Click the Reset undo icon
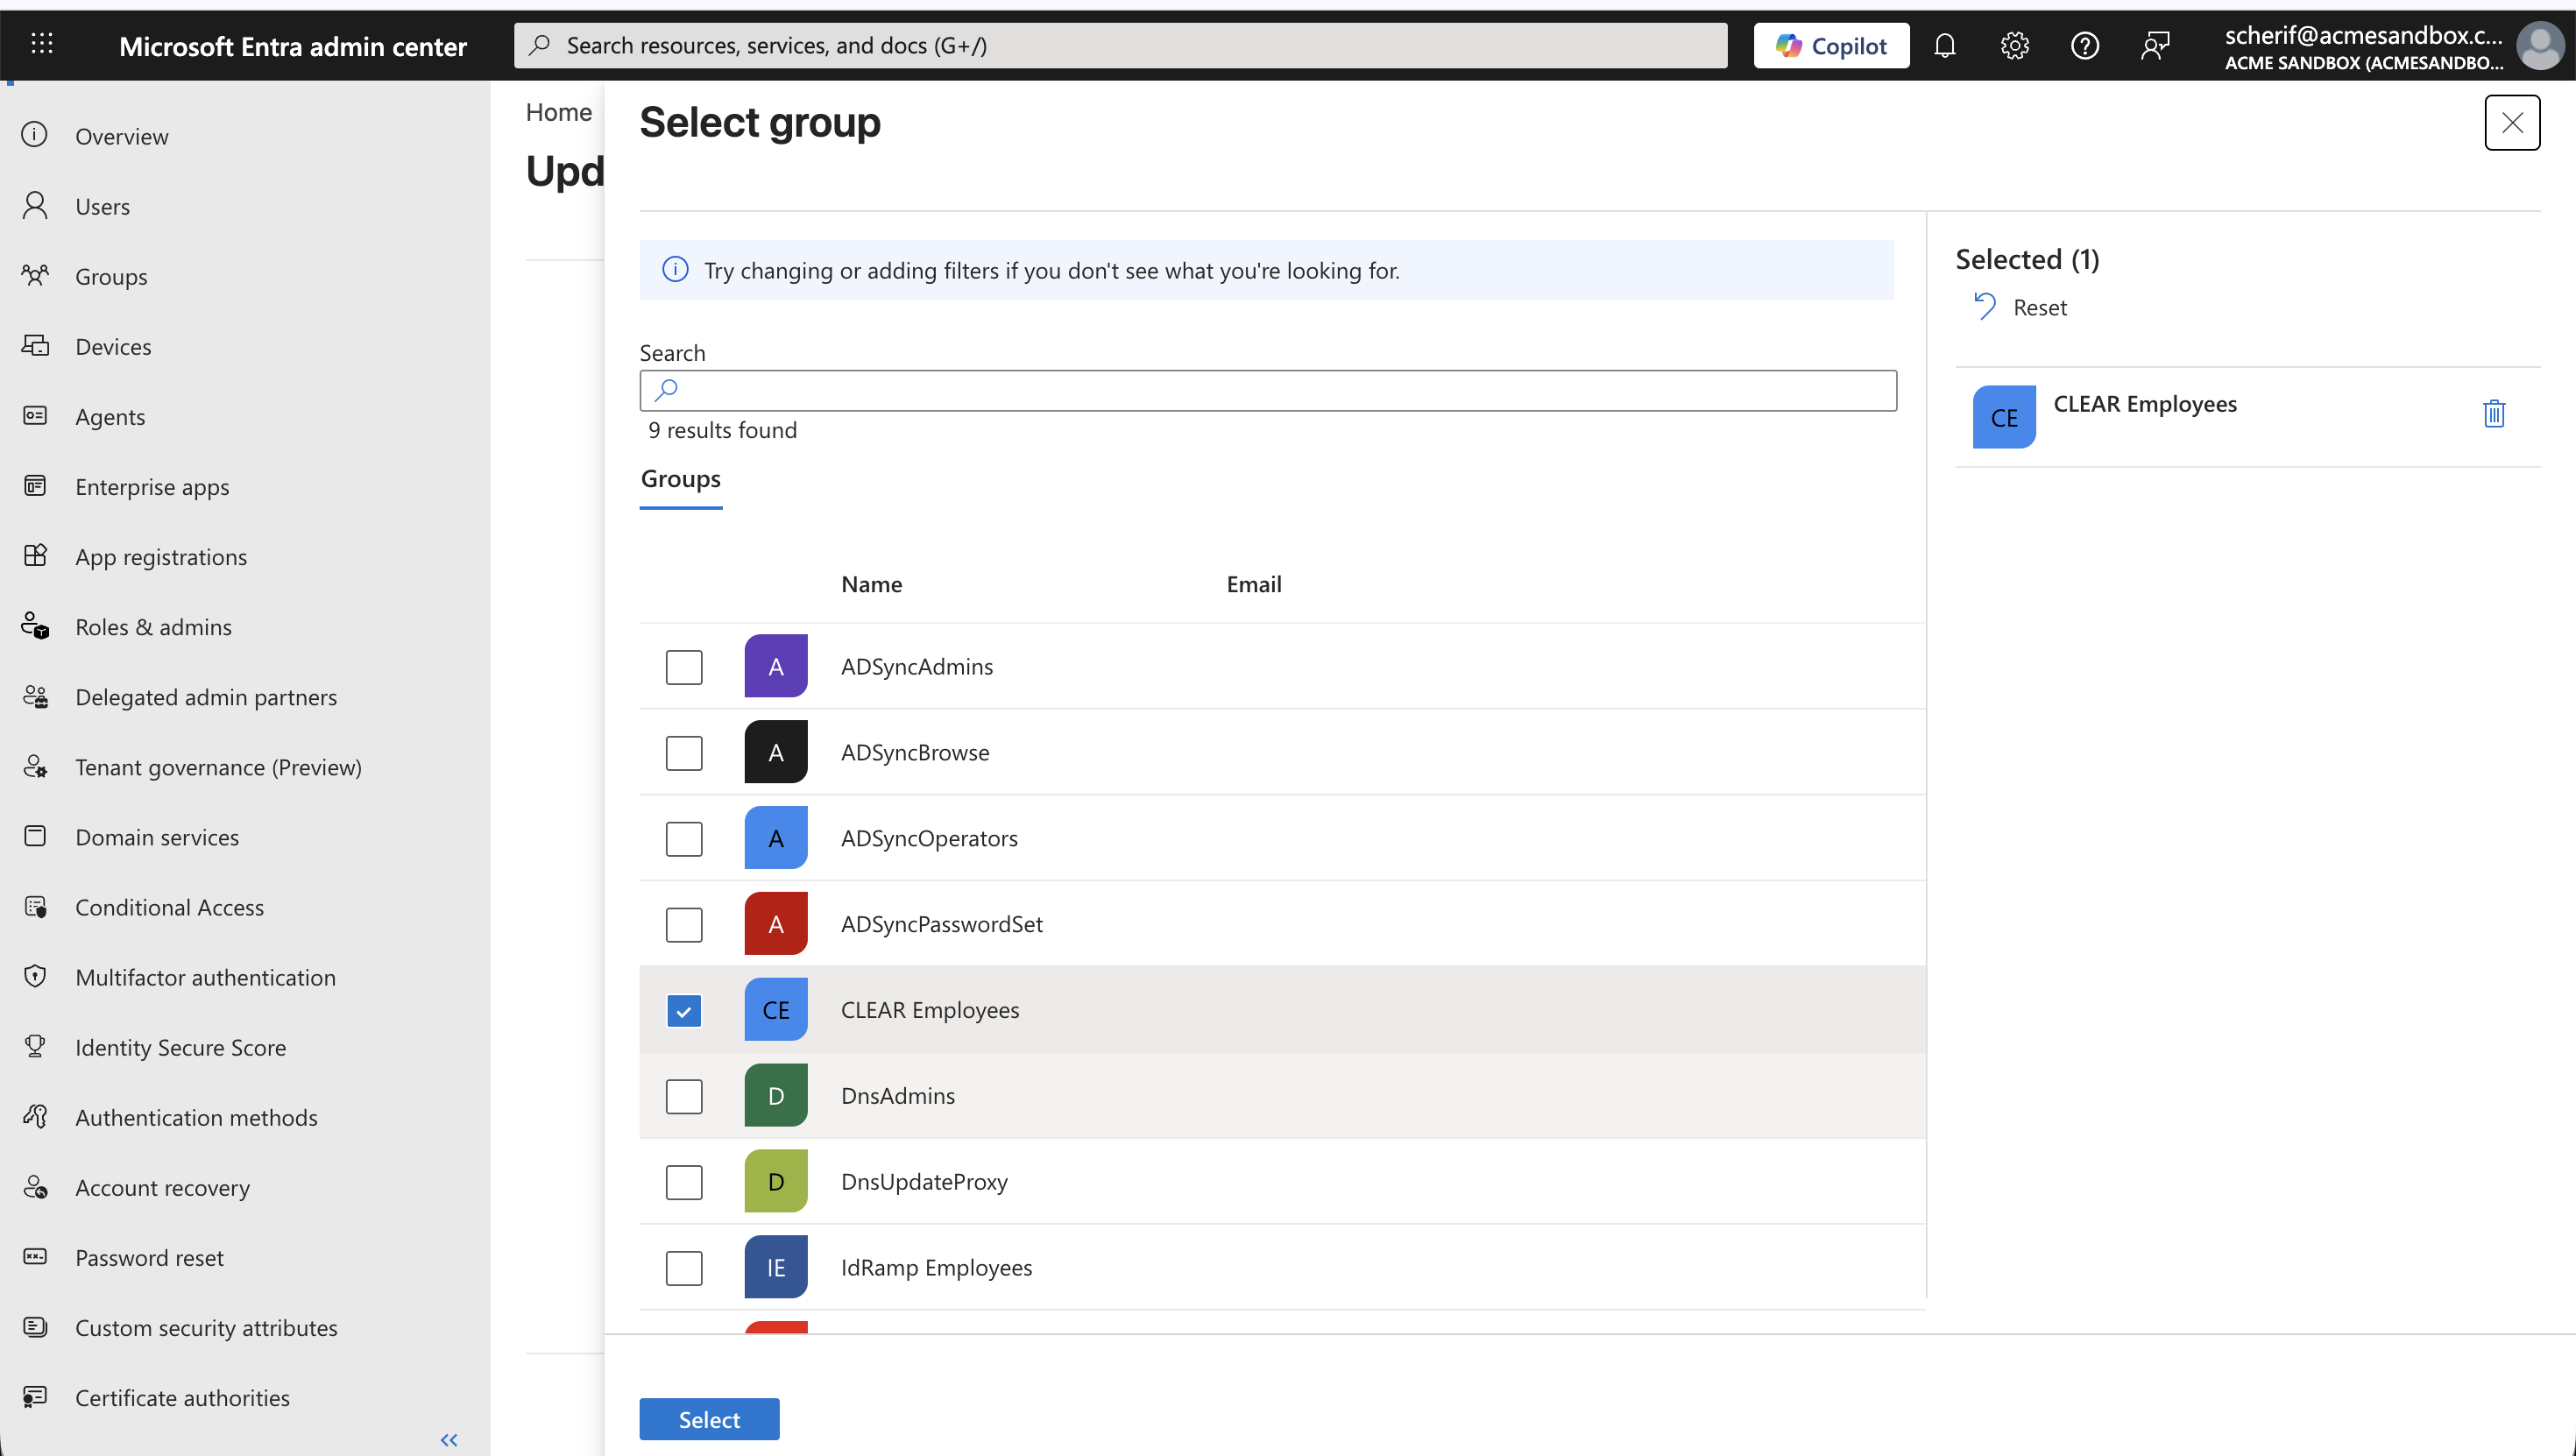Screen dimensions: 2576x1456 (1984, 306)
